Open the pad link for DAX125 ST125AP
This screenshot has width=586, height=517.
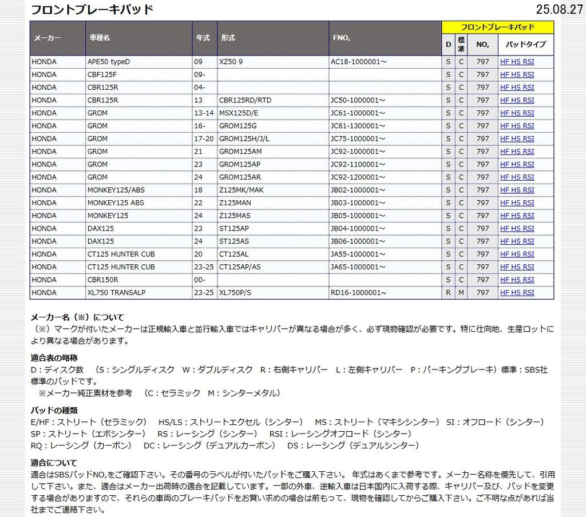click(517, 229)
